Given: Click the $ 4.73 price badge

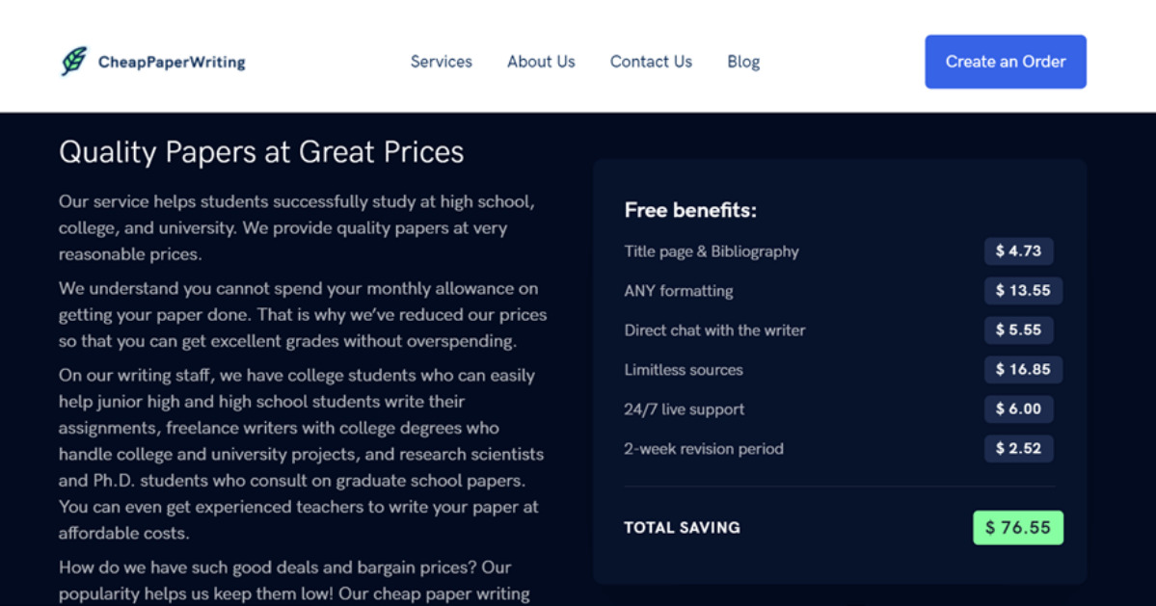Looking at the screenshot, I should (x=1018, y=251).
